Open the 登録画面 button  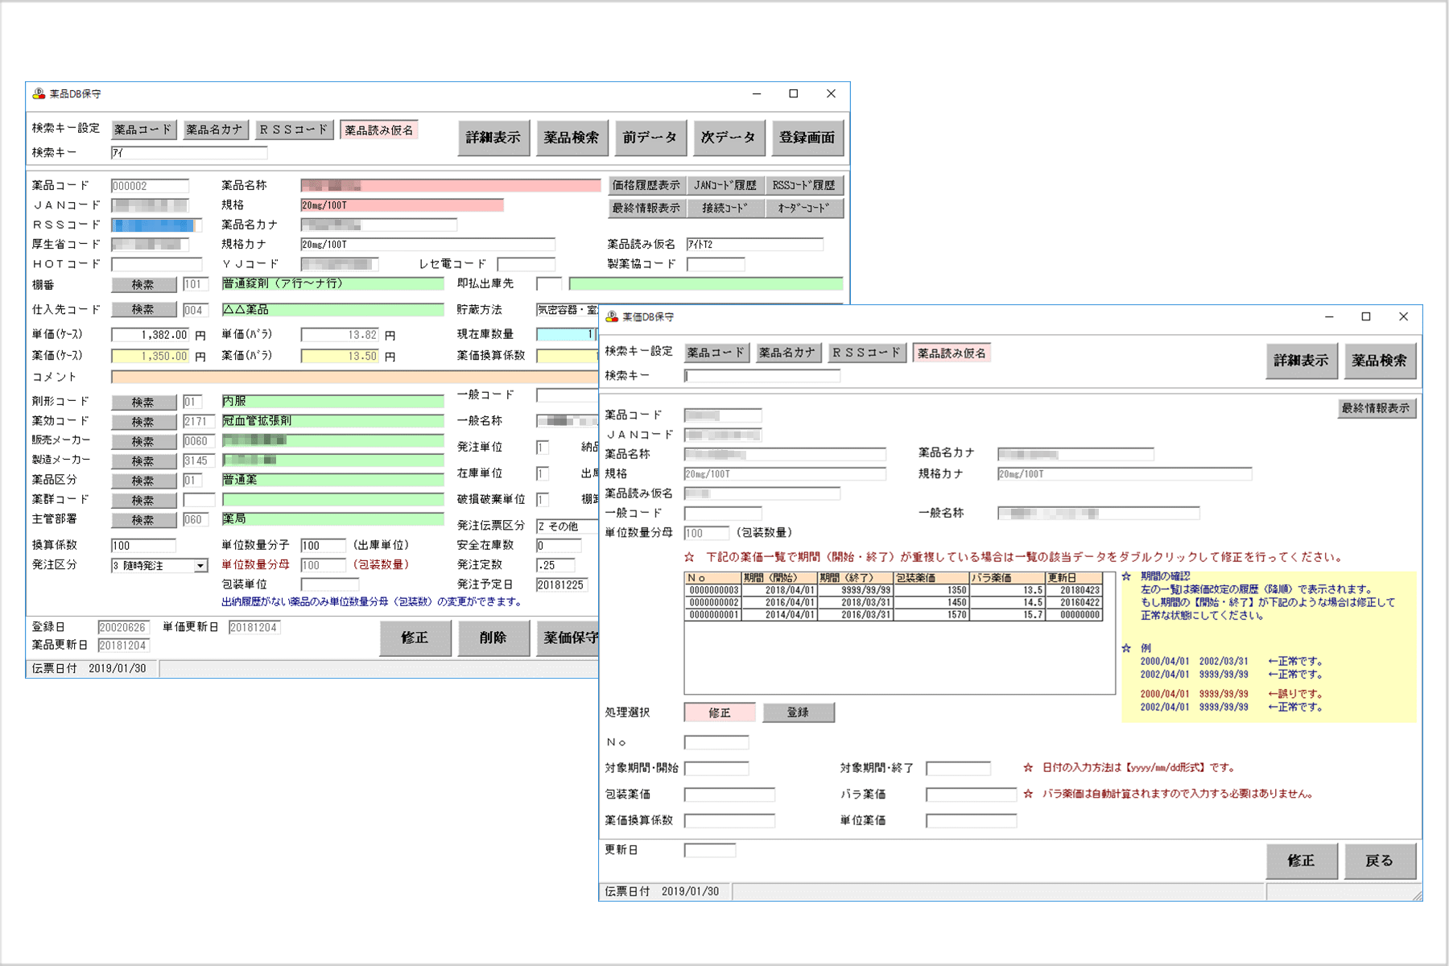coord(807,138)
